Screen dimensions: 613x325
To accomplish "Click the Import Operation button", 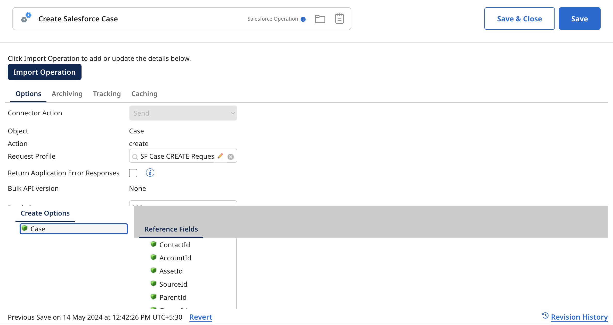I will coord(44,72).
